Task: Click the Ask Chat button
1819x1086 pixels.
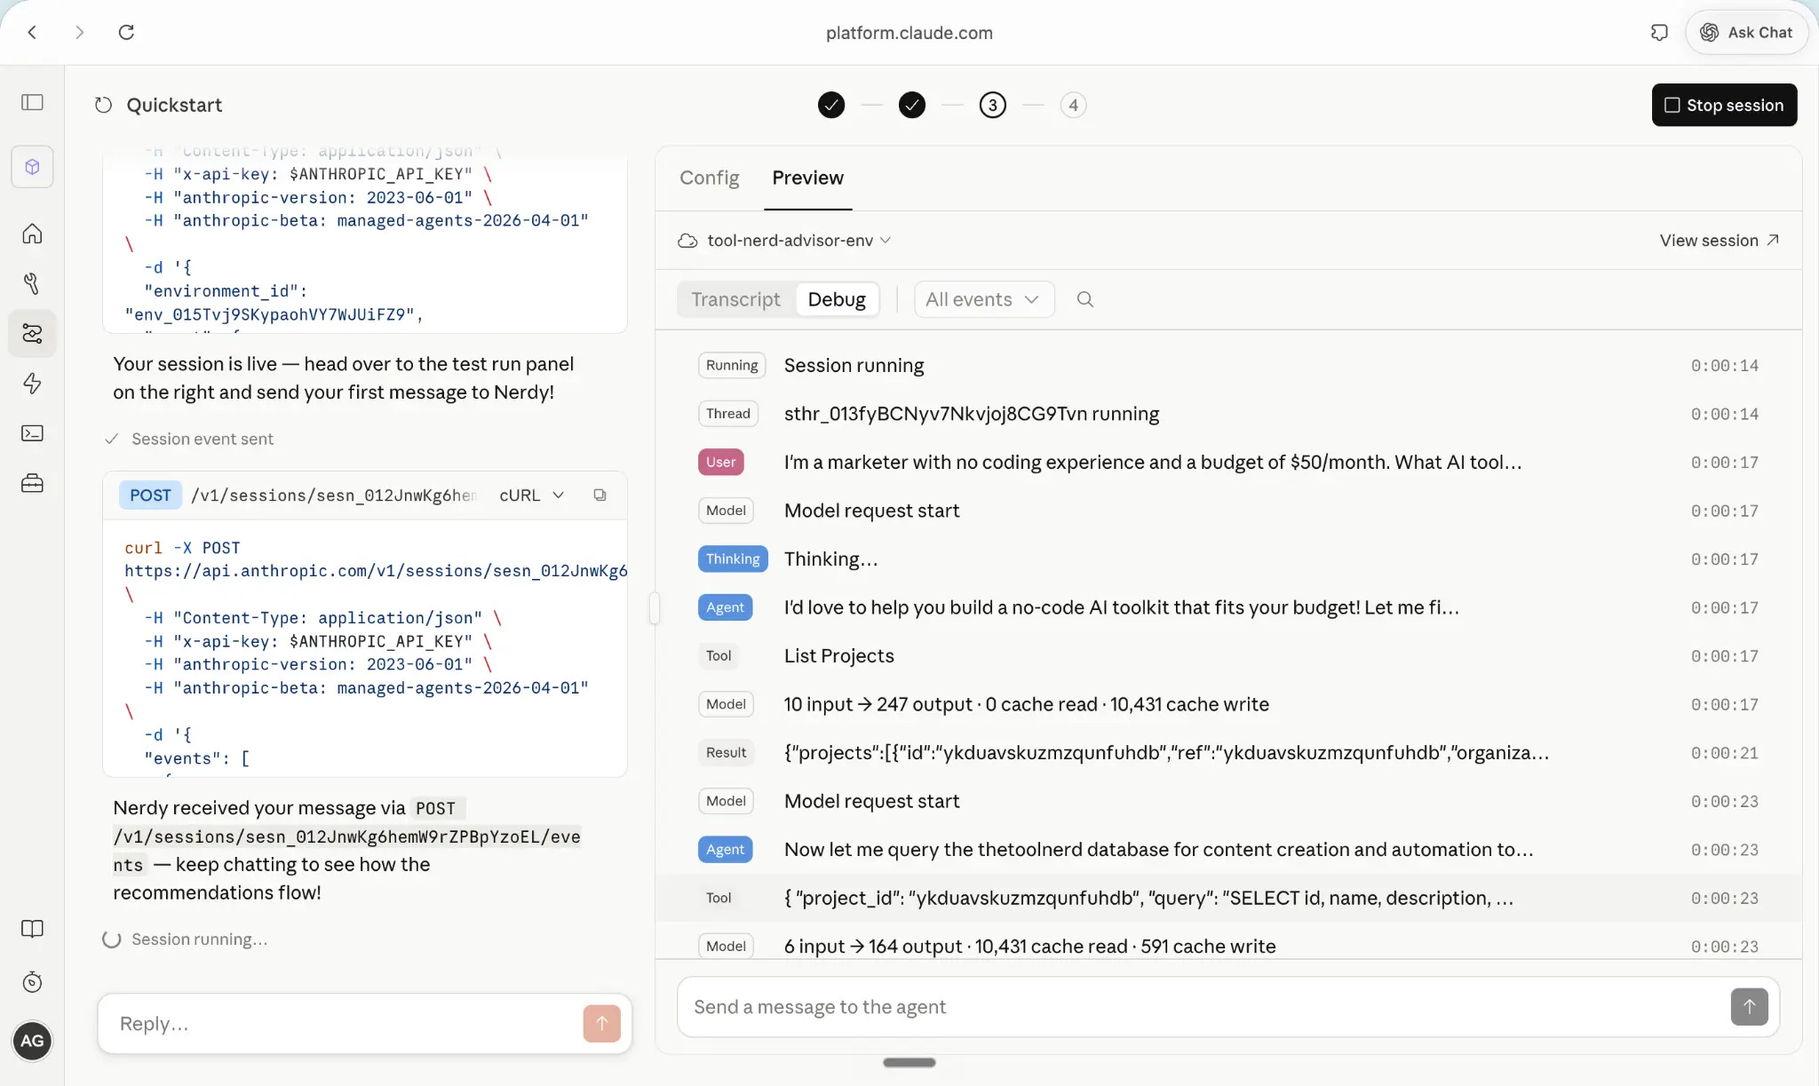Action: pos(1746,32)
